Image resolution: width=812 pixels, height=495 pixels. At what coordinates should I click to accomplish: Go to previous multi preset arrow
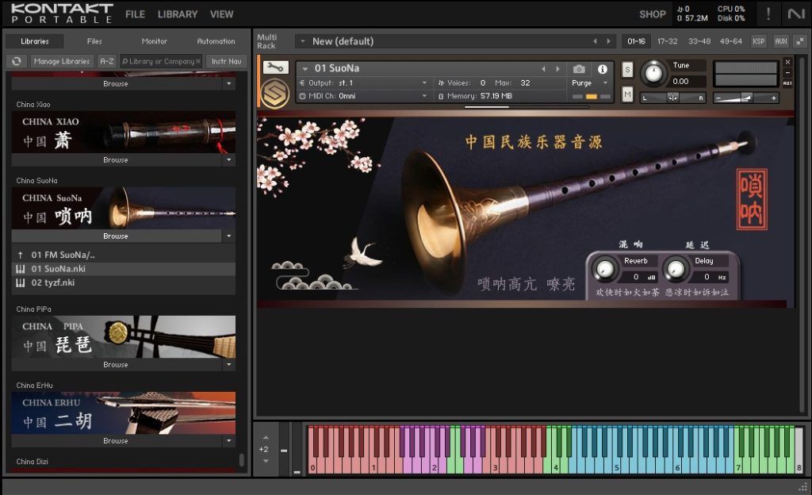click(x=595, y=41)
